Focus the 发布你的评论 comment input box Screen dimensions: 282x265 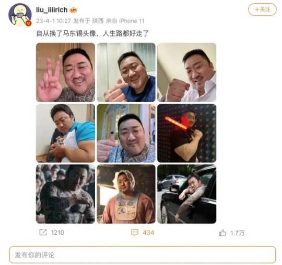[142, 255]
